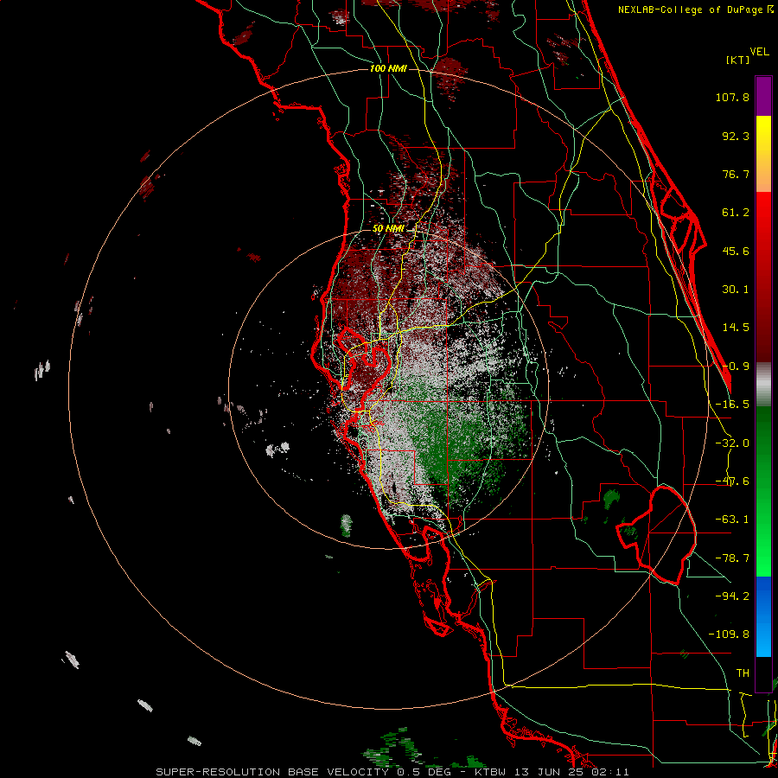Click the gray near-zero segment of color bar

coord(763,385)
